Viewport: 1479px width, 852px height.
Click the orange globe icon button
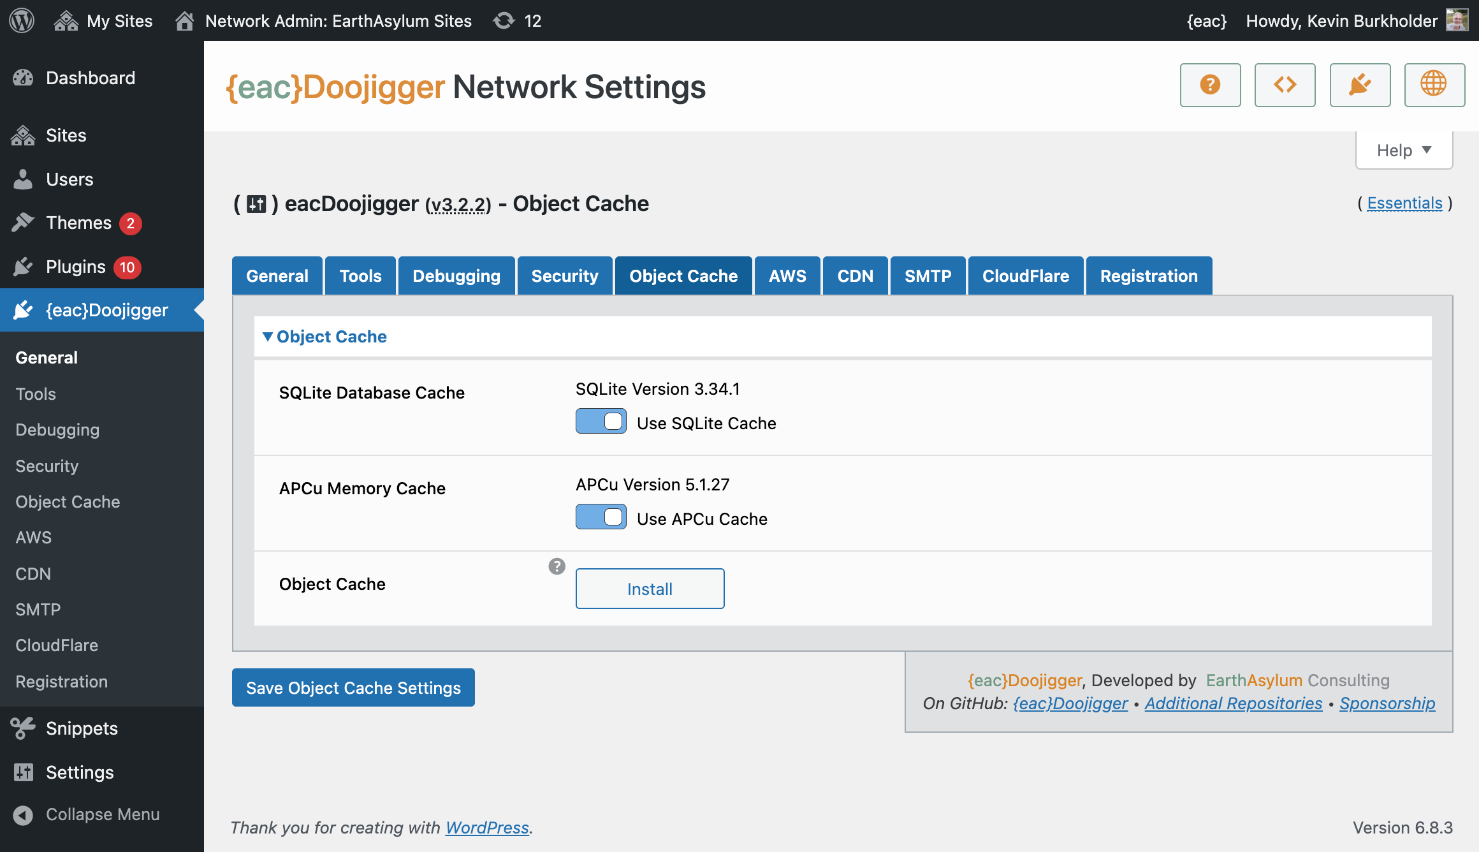tap(1434, 85)
